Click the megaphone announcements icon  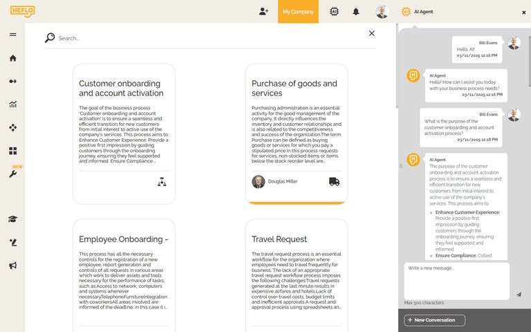pos(12,266)
